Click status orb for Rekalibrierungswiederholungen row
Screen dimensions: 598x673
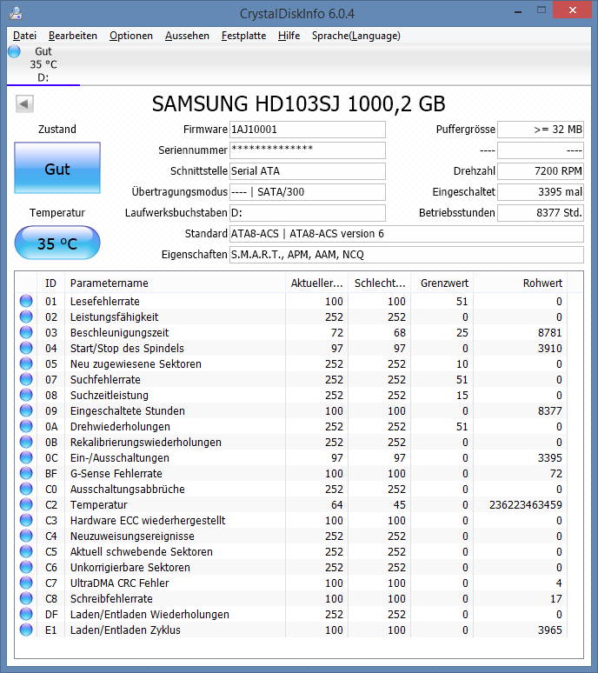pos(26,442)
